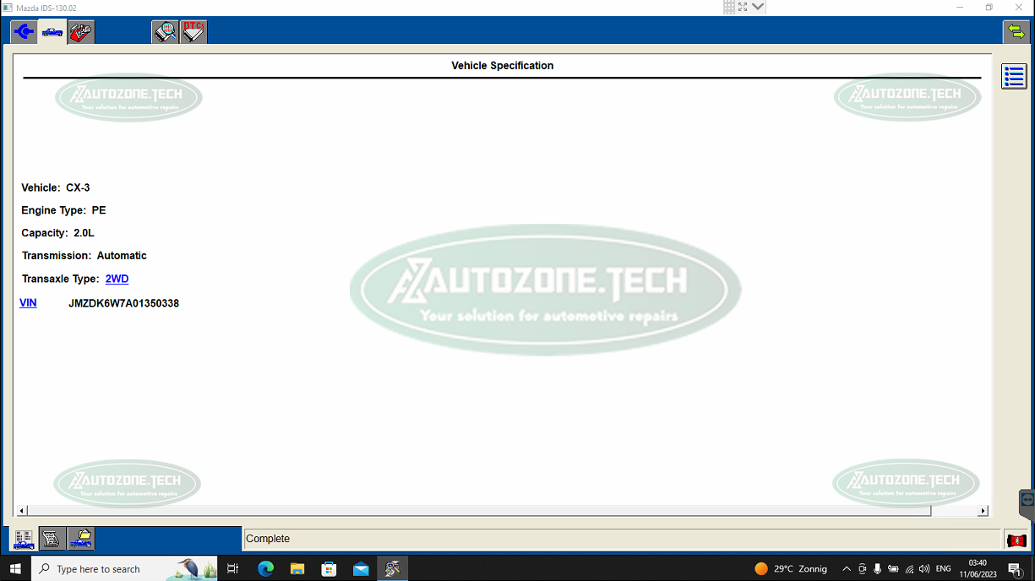The height and width of the screenshot is (581, 1035).
Task: Click the horizontal scrollbar left arrow
Action: (x=22, y=511)
